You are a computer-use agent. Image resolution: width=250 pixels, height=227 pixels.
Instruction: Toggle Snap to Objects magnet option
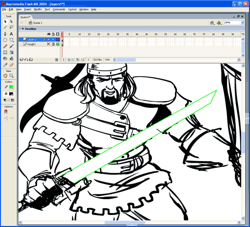[x=5, y=111]
